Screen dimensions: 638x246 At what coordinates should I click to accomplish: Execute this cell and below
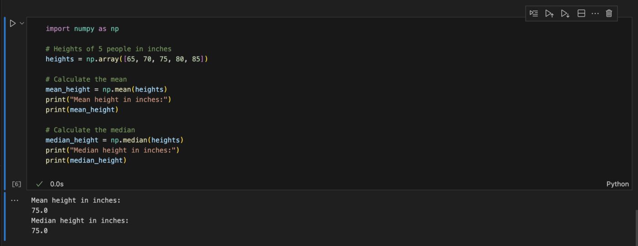click(x=565, y=14)
